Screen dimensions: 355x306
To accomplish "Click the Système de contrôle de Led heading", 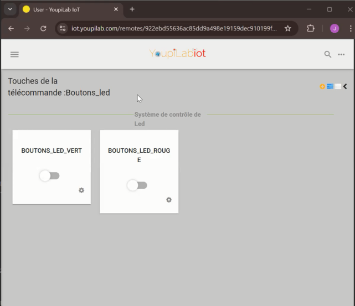I will (168, 119).
